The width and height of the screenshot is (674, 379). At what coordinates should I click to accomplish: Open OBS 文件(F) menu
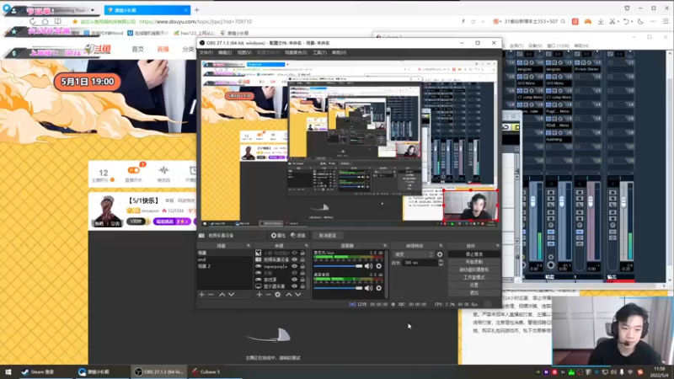point(206,52)
